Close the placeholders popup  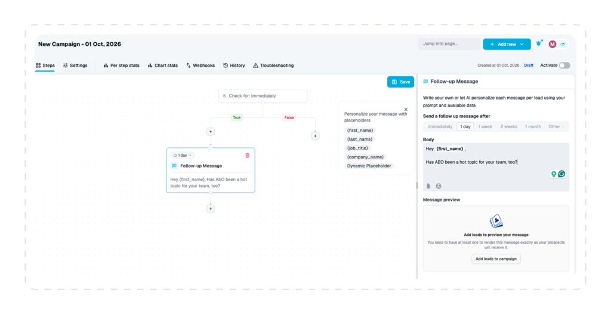coord(406,110)
